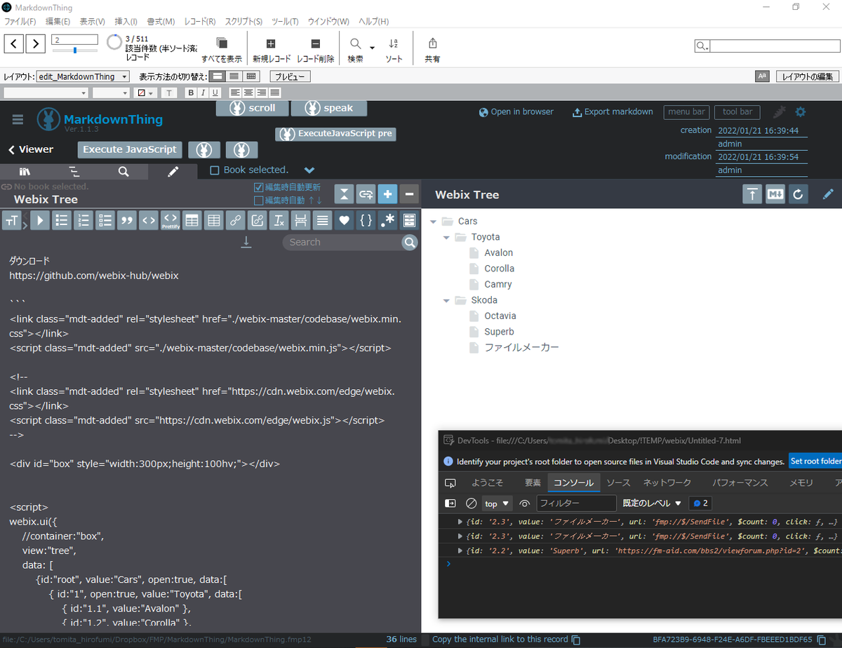
Task: Insert a blockquote with quote icon
Action: click(x=127, y=220)
